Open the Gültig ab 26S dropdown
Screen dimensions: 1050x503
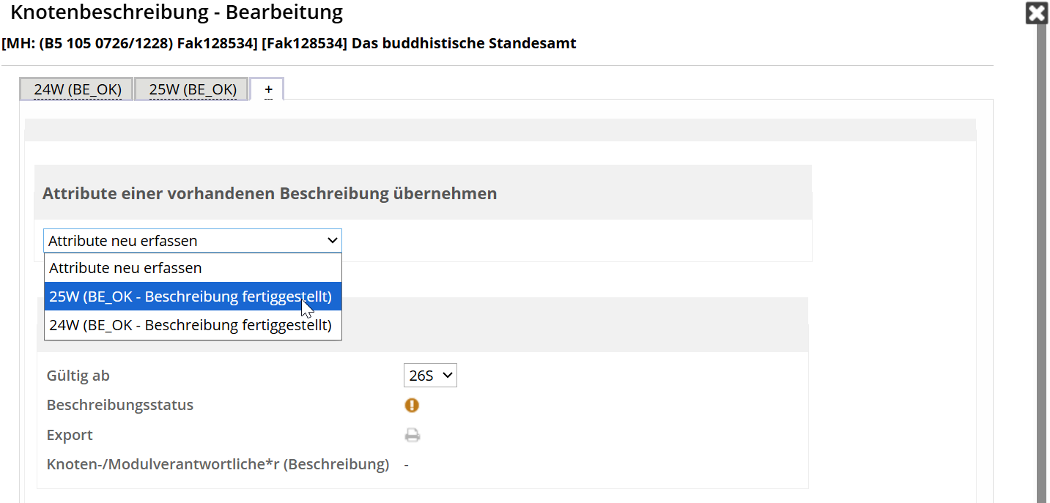(x=429, y=376)
